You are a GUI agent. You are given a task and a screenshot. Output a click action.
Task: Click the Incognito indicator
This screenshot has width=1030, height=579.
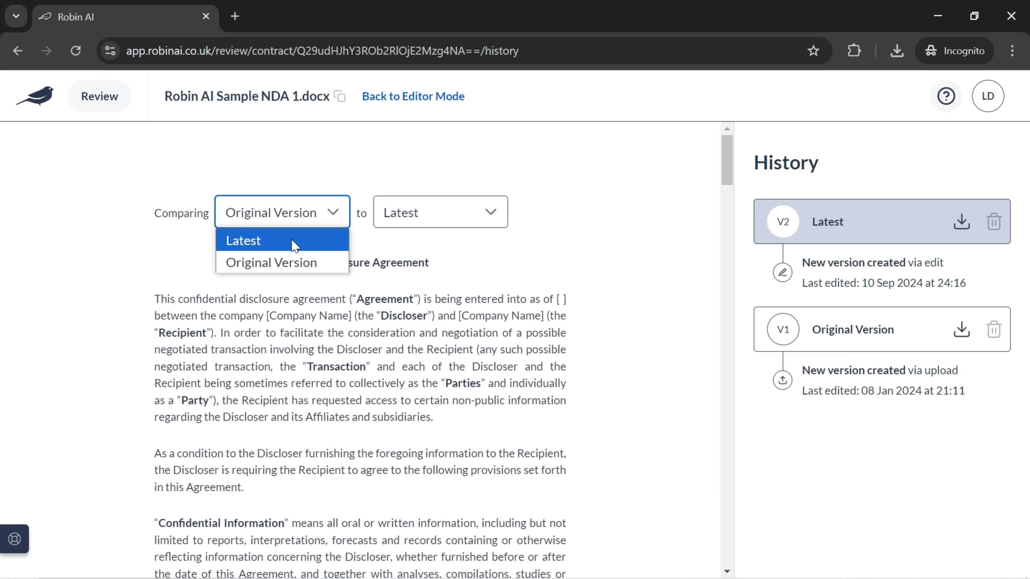point(955,51)
